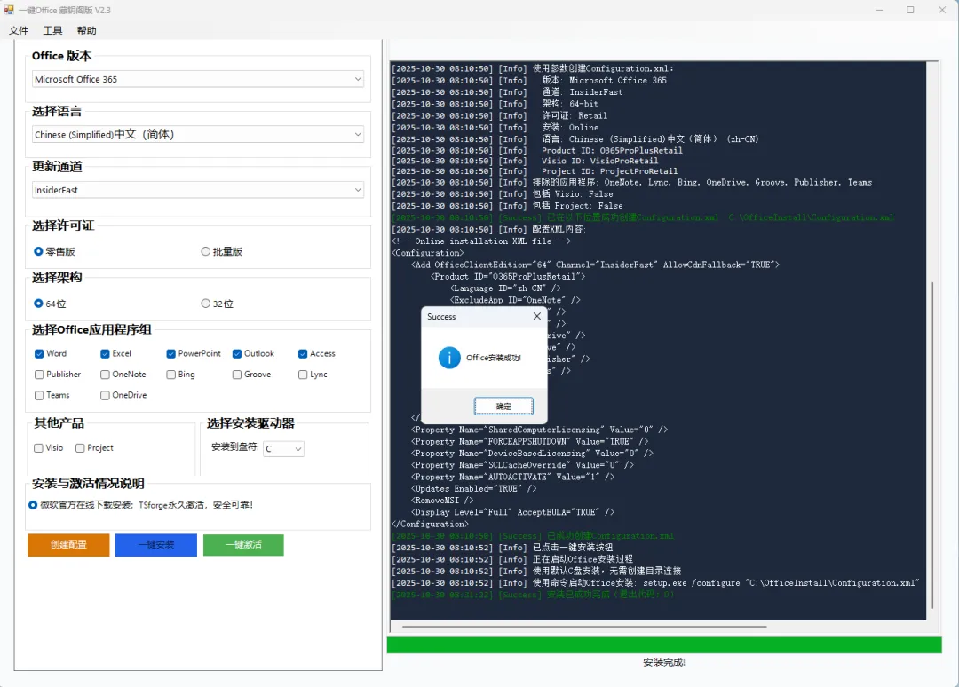This screenshot has width=959, height=687.
Task: Confirm the Success dialog with 确定
Action: click(x=503, y=406)
